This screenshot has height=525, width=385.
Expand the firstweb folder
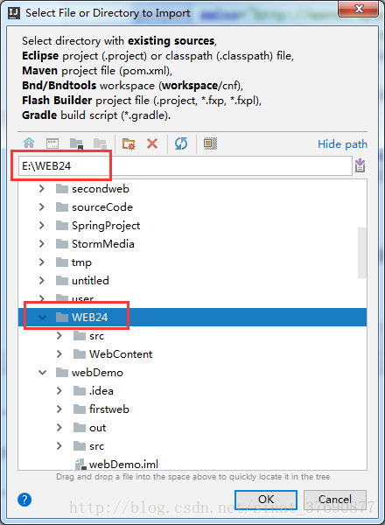tap(59, 409)
